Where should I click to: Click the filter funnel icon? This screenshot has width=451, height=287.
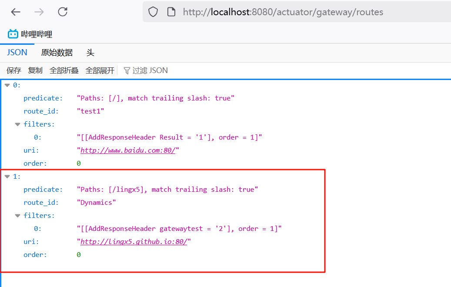[127, 71]
